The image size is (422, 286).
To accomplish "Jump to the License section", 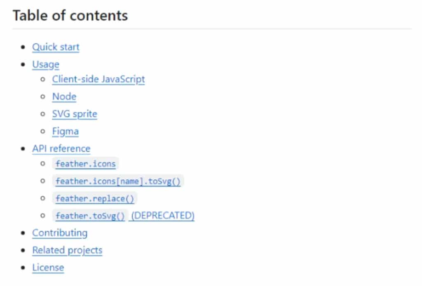I will pyautogui.click(x=48, y=268).
